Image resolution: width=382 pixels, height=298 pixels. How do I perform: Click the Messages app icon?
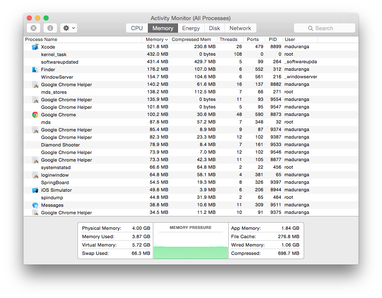pyautogui.click(x=35, y=205)
